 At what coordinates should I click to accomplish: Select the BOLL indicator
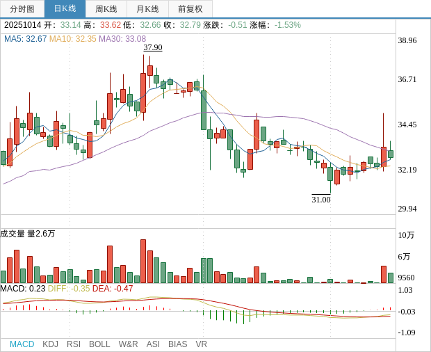pyautogui.click(x=99, y=344)
